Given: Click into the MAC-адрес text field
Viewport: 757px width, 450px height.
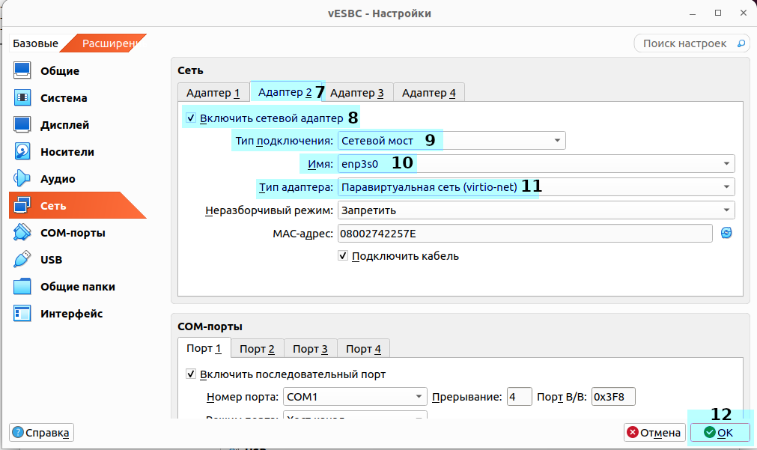Looking at the screenshot, I should click(x=524, y=234).
